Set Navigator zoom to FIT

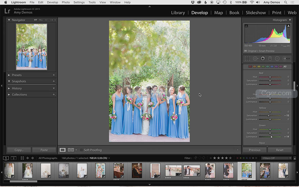(x=36, y=20)
